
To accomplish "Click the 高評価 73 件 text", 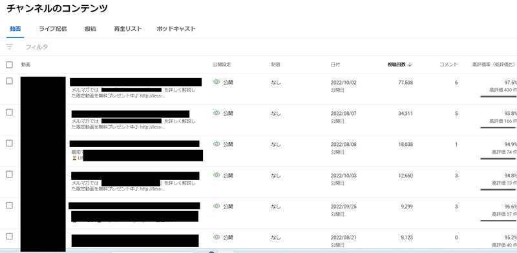I will point(505,183).
